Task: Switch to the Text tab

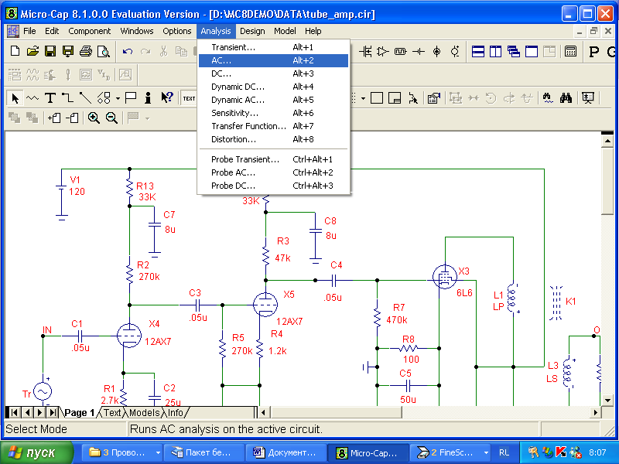Action: (112, 412)
